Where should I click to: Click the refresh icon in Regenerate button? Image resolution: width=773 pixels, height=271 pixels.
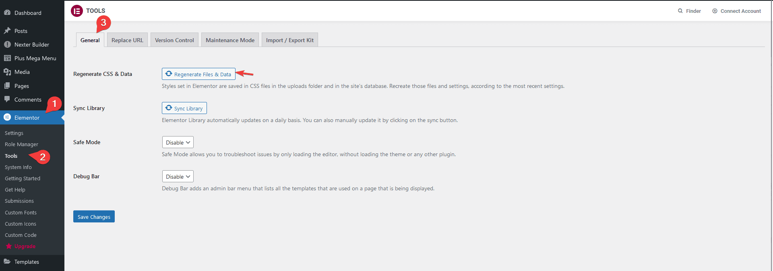pos(169,74)
